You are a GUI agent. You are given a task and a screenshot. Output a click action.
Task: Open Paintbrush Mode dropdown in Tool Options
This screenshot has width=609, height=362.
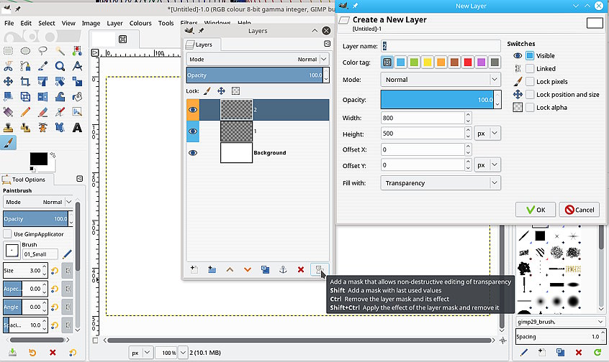[38, 202]
